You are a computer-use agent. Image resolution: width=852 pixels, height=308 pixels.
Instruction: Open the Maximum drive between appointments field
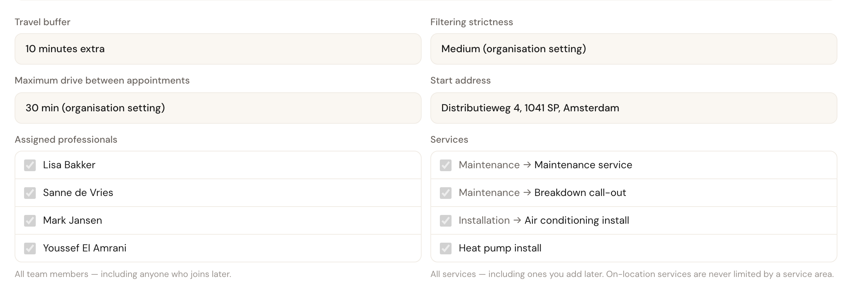[x=218, y=108]
